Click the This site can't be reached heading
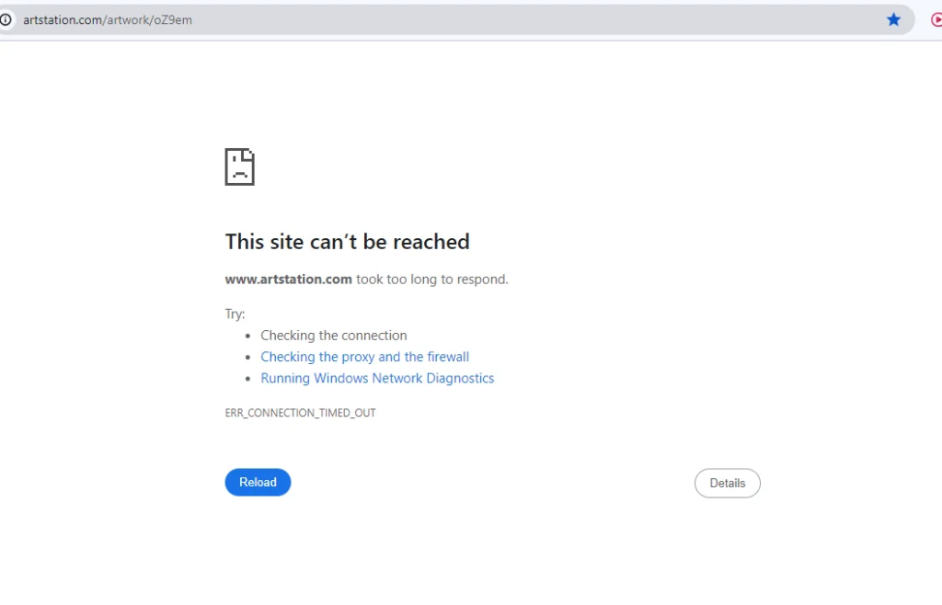942x605 pixels. coord(347,241)
